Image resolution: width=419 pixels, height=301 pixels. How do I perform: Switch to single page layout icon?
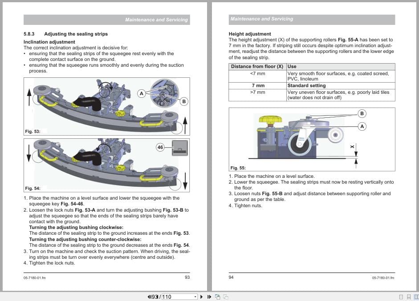(x=402, y=296)
